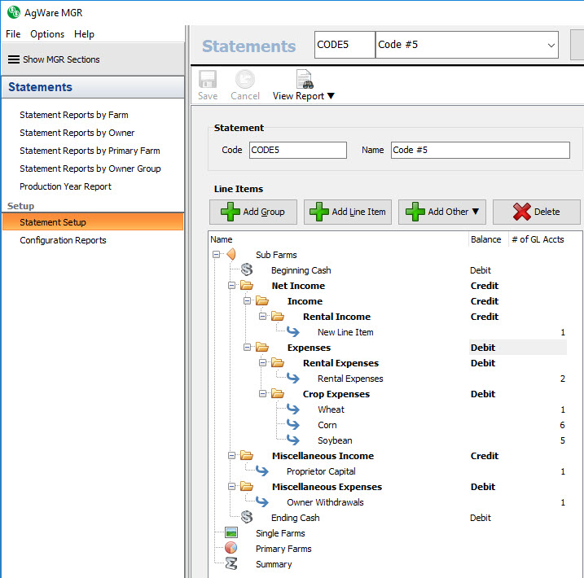Select the Primary Farms pie chart icon

pos(231,549)
